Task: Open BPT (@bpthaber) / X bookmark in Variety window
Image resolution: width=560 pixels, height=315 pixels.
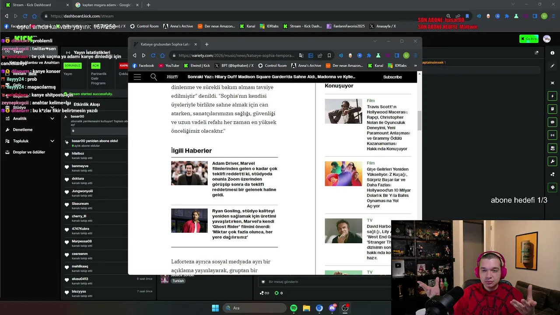Action: [x=234, y=66]
